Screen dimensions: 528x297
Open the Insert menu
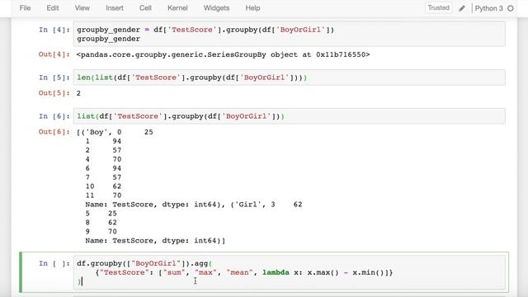(x=115, y=8)
